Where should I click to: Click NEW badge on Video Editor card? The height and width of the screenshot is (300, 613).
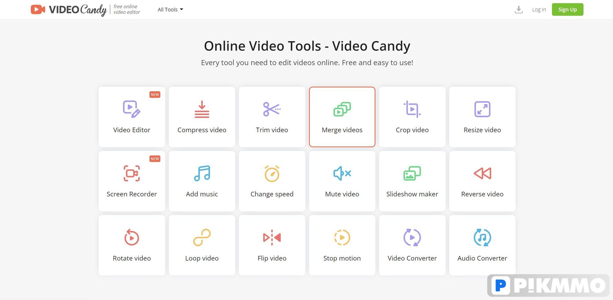(155, 94)
